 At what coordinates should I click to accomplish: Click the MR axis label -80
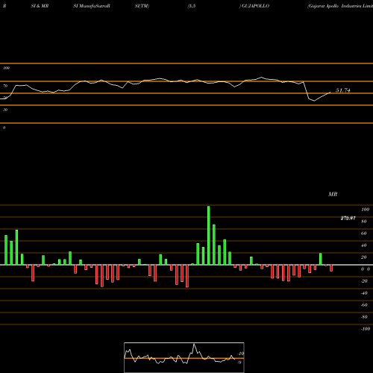point(364,317)
